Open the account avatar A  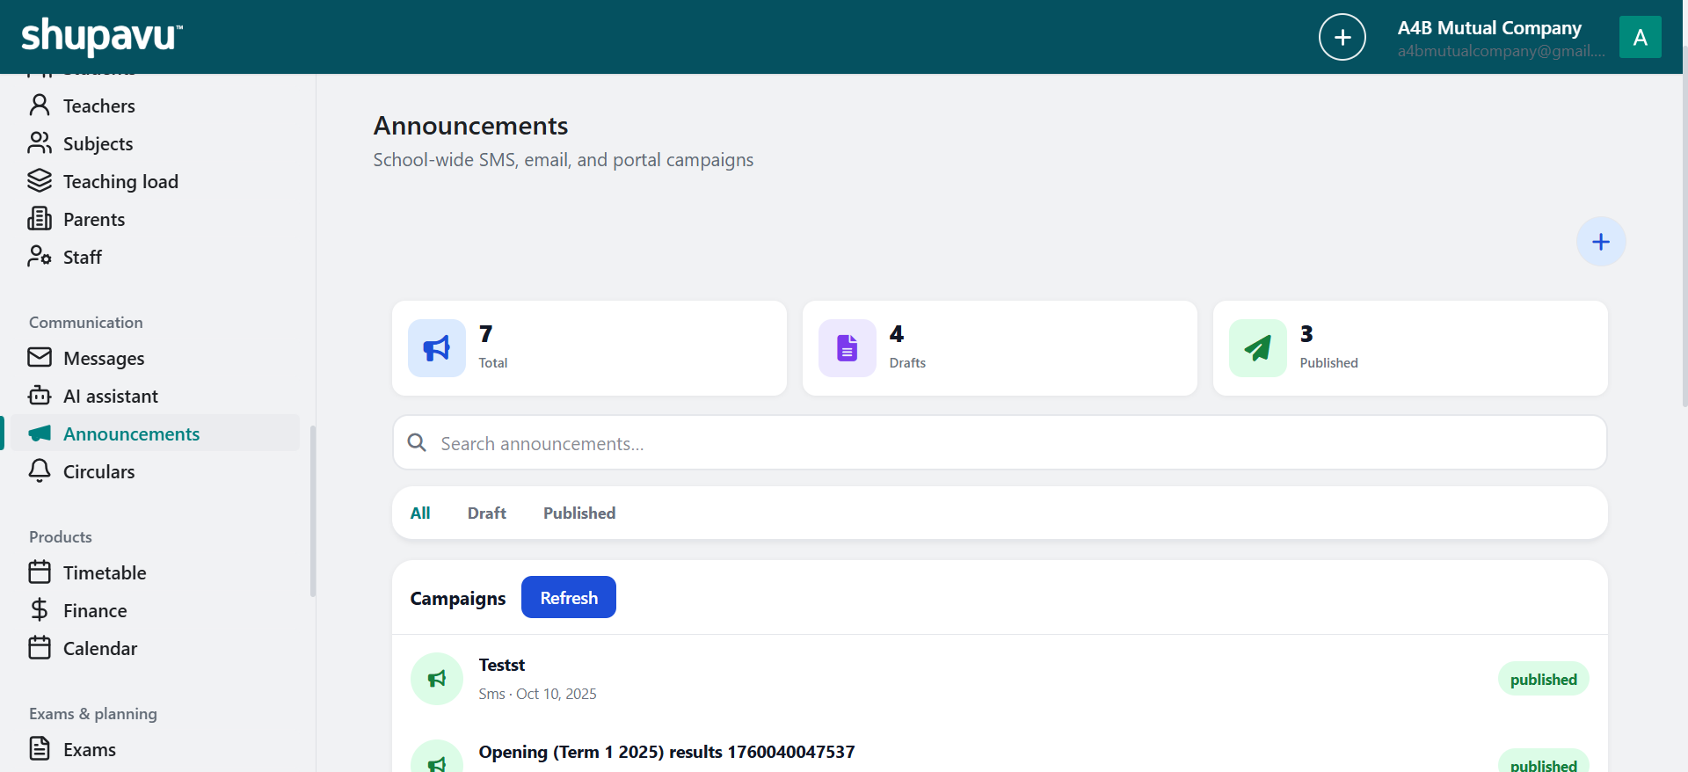click(1641, 37)
